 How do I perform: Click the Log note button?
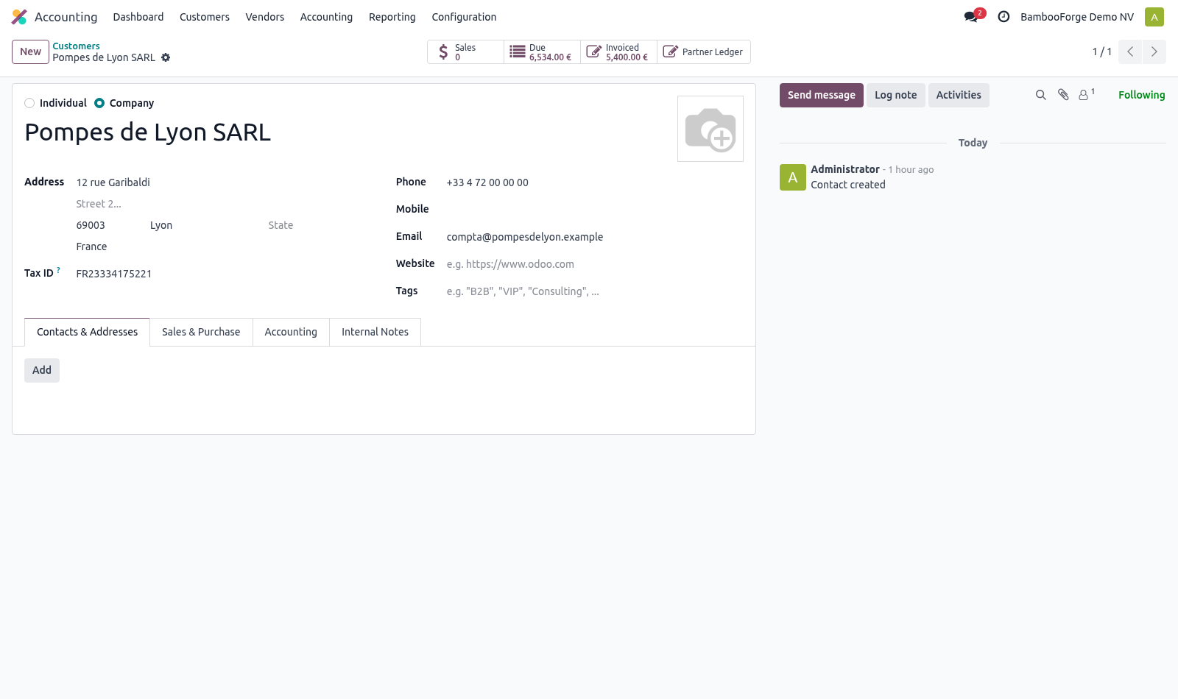point(896,95)
